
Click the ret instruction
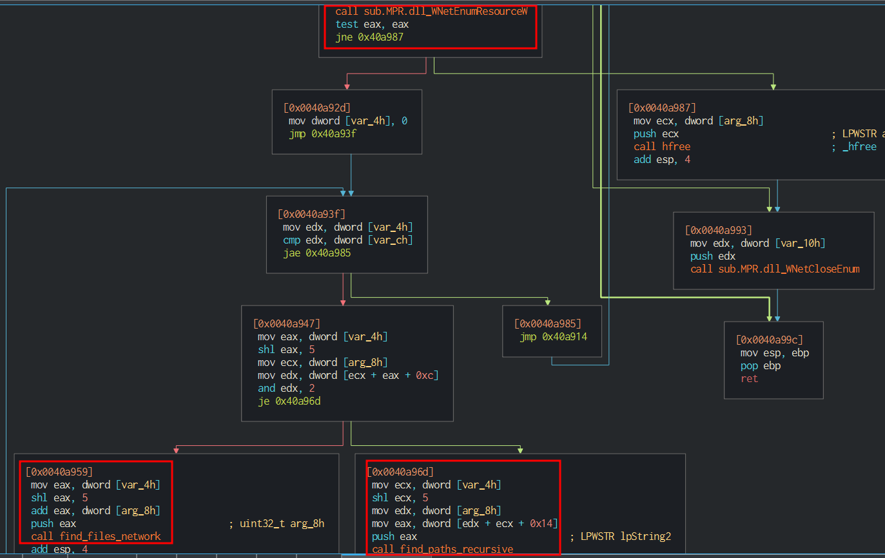(x=749, y=378)
